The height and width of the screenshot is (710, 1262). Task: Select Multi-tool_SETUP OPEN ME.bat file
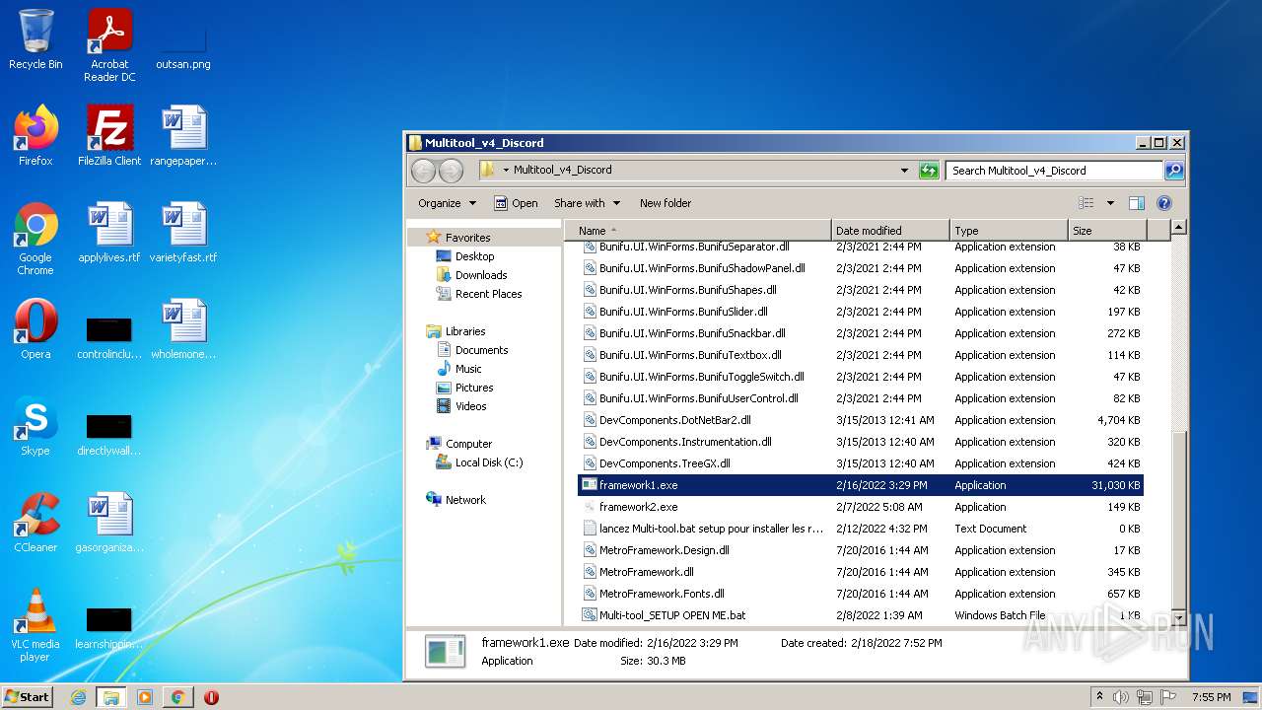(861, 615)
